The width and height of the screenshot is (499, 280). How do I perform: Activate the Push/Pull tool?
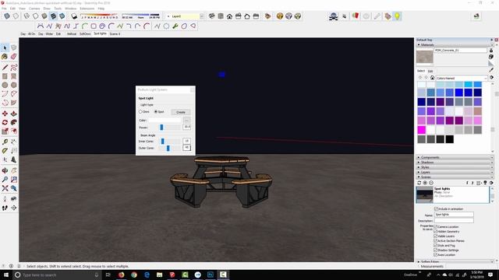(x=13, y=114)
